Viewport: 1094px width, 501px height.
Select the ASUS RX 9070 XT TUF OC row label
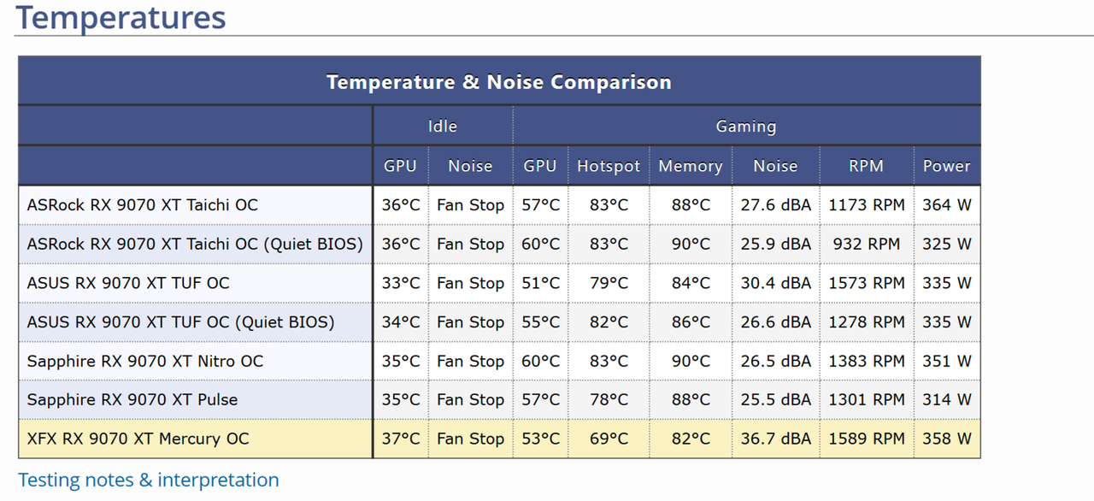tap(128, 283)
